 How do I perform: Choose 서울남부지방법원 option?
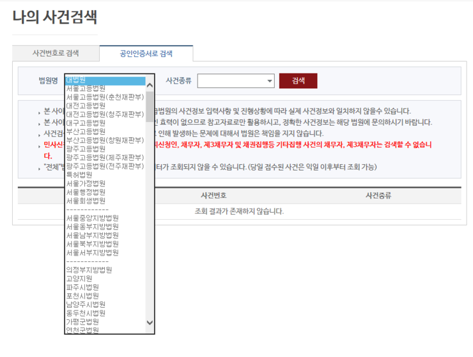(105, 235)
